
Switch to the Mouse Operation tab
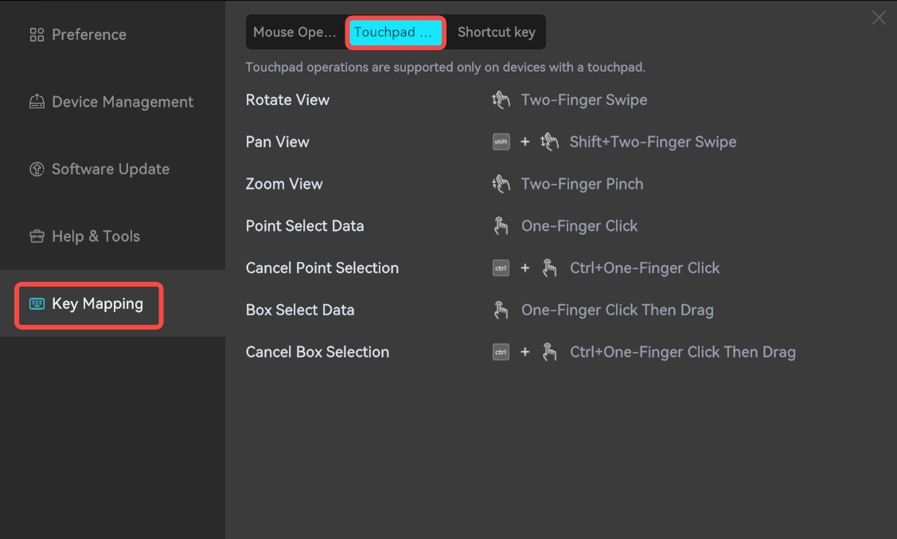[295, 32]
